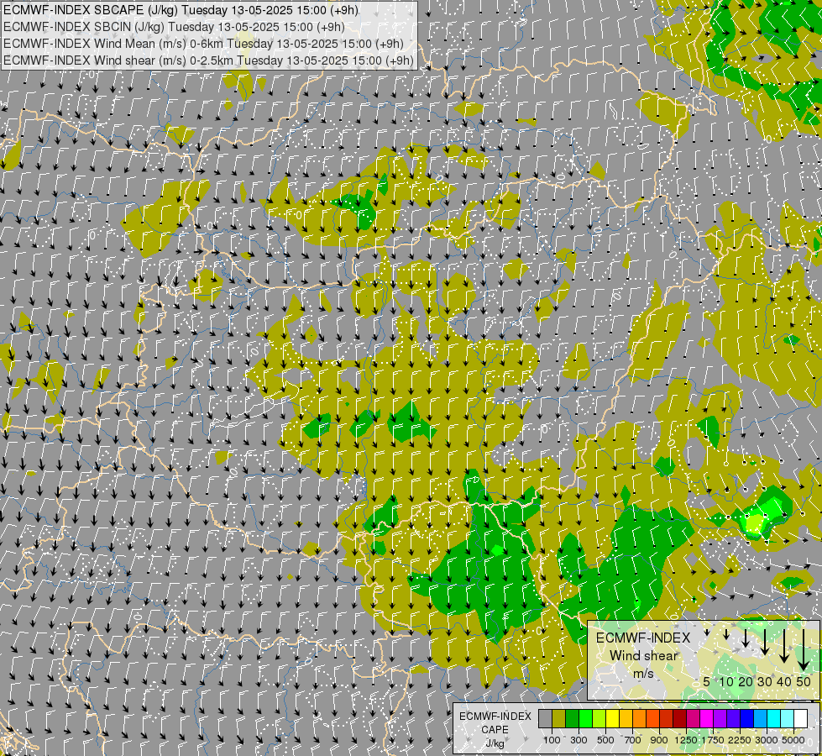
Task: Select the purple CAPE legend swatch
Action: click(x=720, y=719)
